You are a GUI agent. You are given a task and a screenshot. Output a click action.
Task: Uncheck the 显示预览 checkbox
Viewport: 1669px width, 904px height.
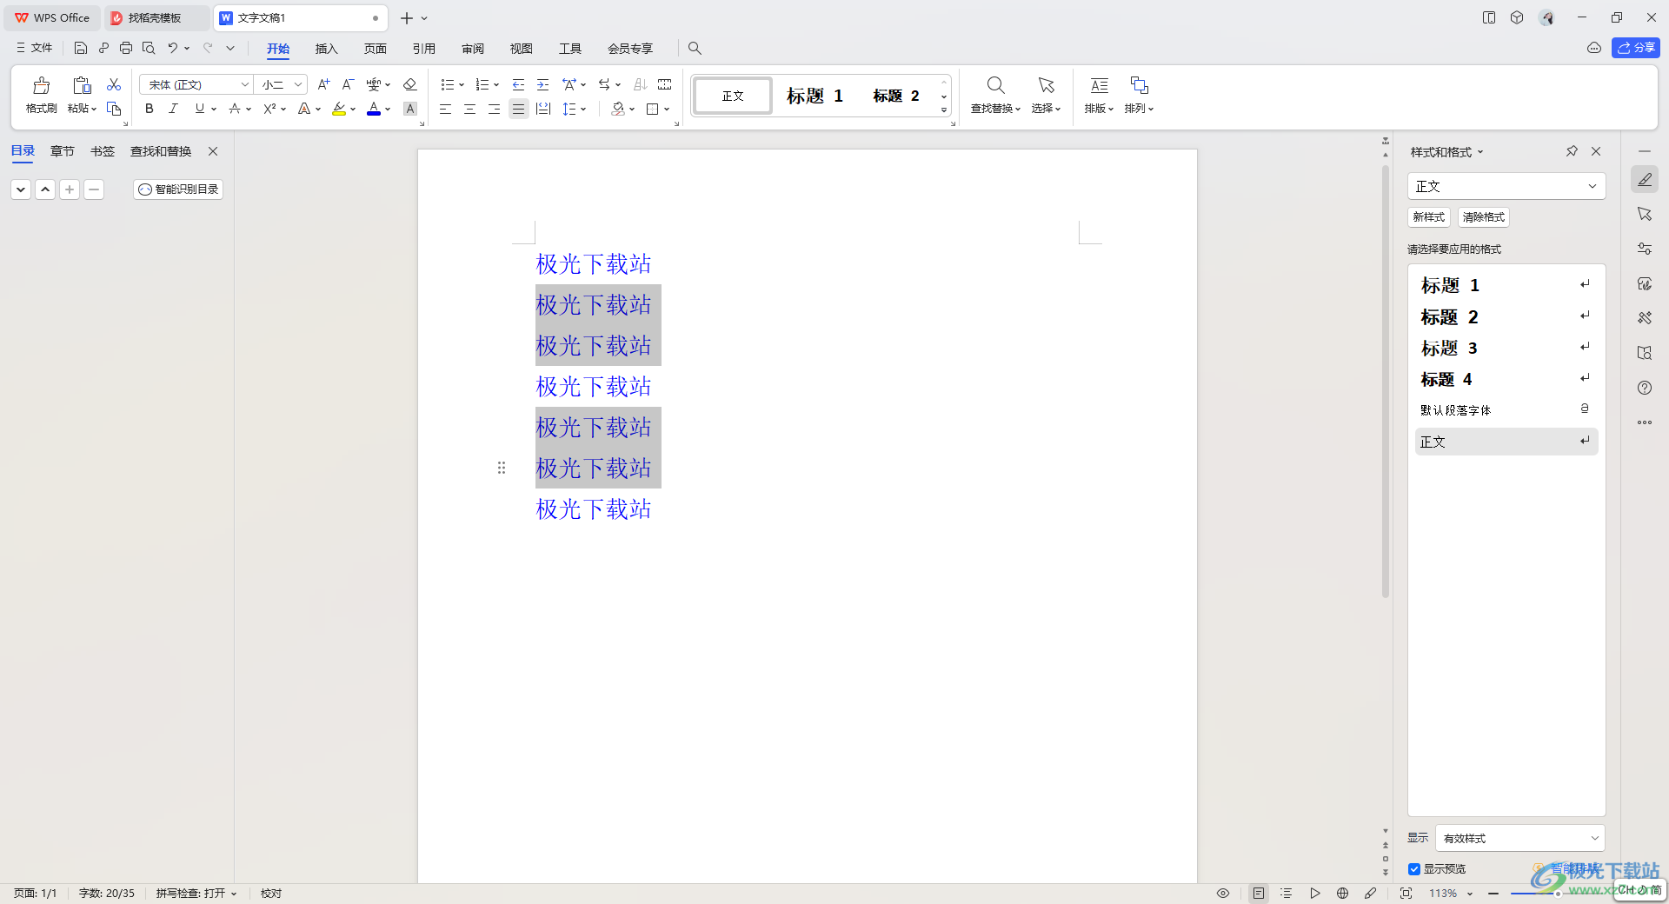1414,869
